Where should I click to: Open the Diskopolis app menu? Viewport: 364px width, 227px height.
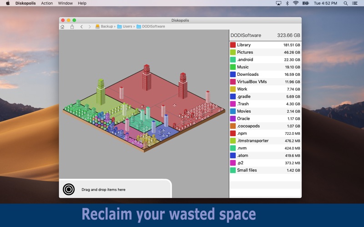pos(25,3)
